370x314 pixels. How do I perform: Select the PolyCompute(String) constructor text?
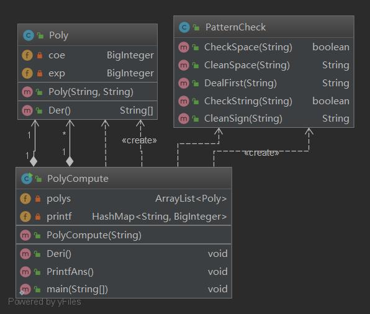point(94,235)
